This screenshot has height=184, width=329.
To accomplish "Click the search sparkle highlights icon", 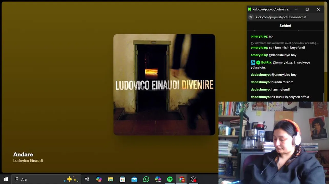I will click(x=71, y=179).
